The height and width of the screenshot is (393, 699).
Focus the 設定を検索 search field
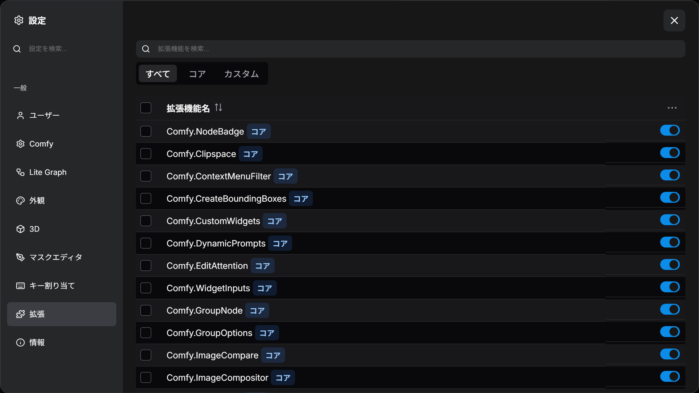point(62,49)
